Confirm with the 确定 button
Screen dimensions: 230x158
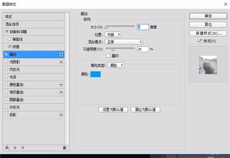click(x=208, y=16)
